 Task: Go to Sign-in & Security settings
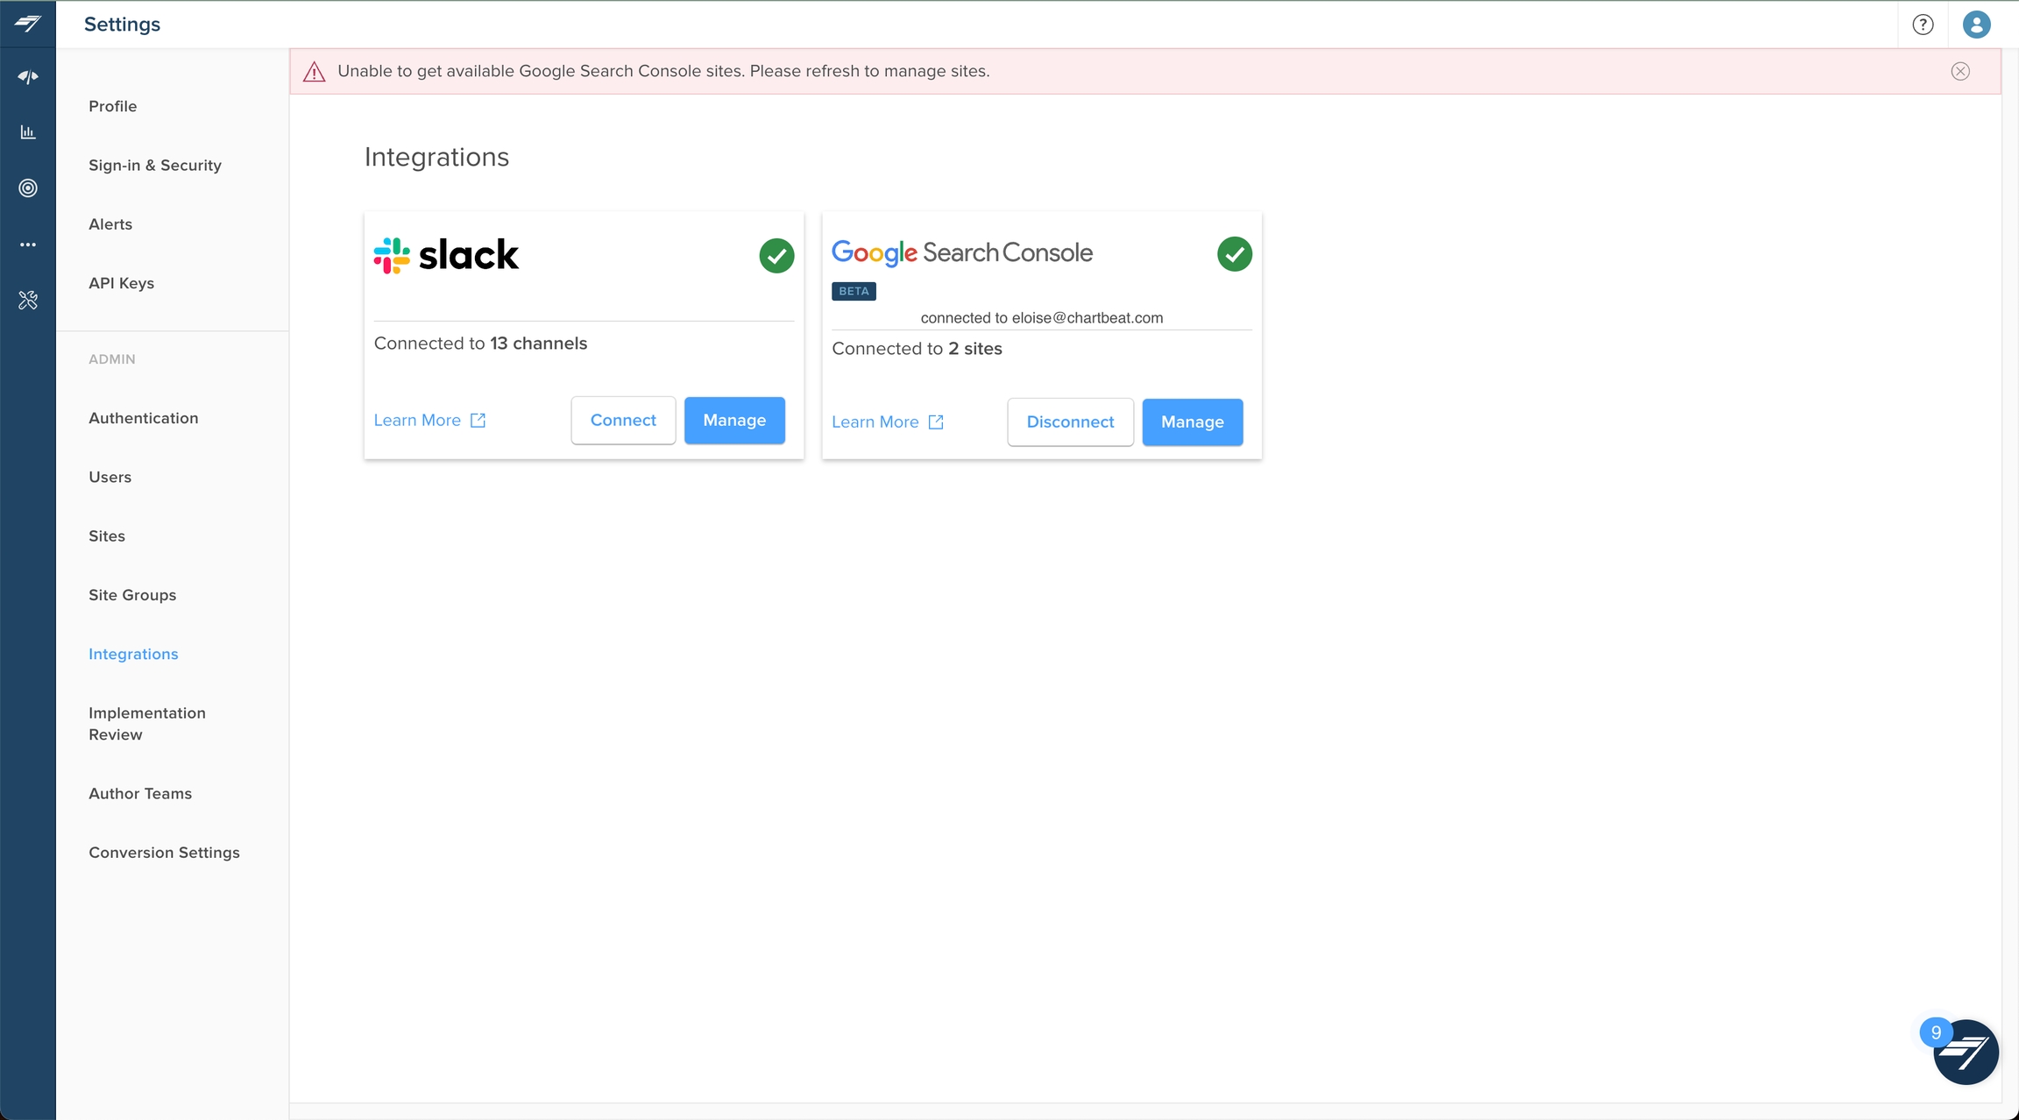(155, 166)
